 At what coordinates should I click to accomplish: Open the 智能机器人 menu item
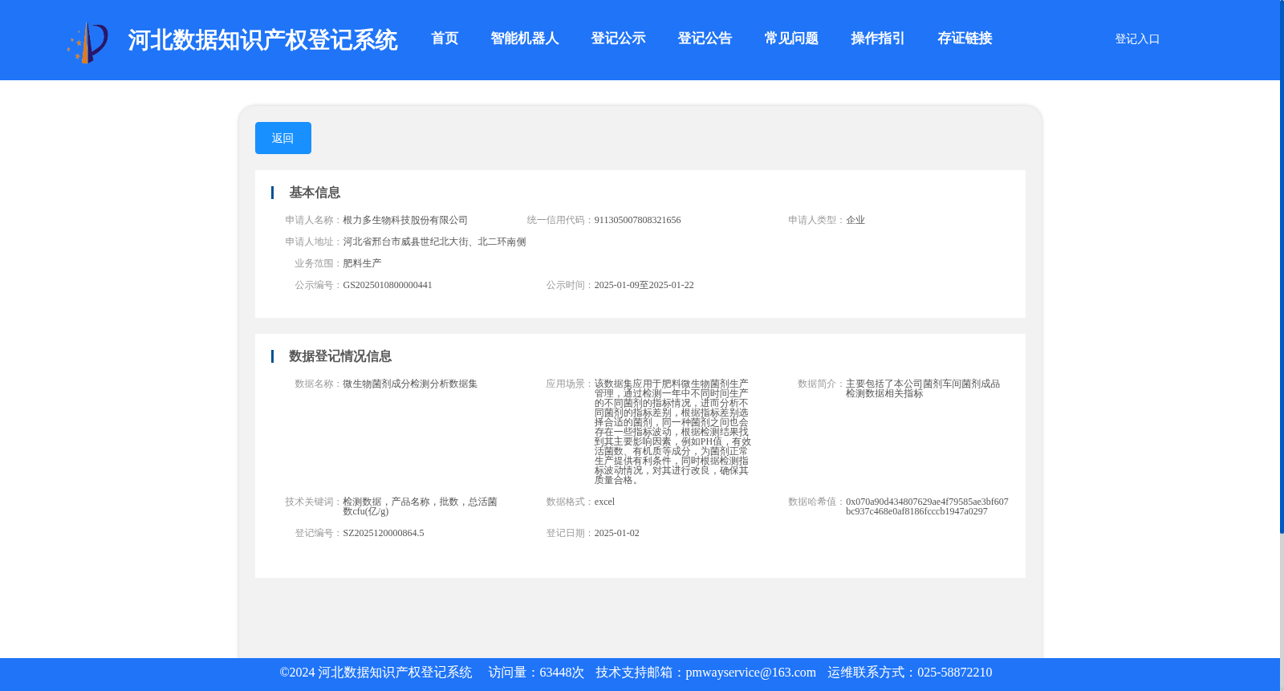pos(525,39)
